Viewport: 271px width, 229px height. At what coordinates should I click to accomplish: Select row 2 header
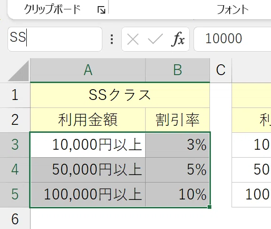point(15,120)
